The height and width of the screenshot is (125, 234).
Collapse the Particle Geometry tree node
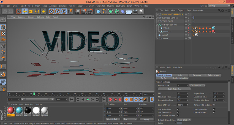(157, 25)
